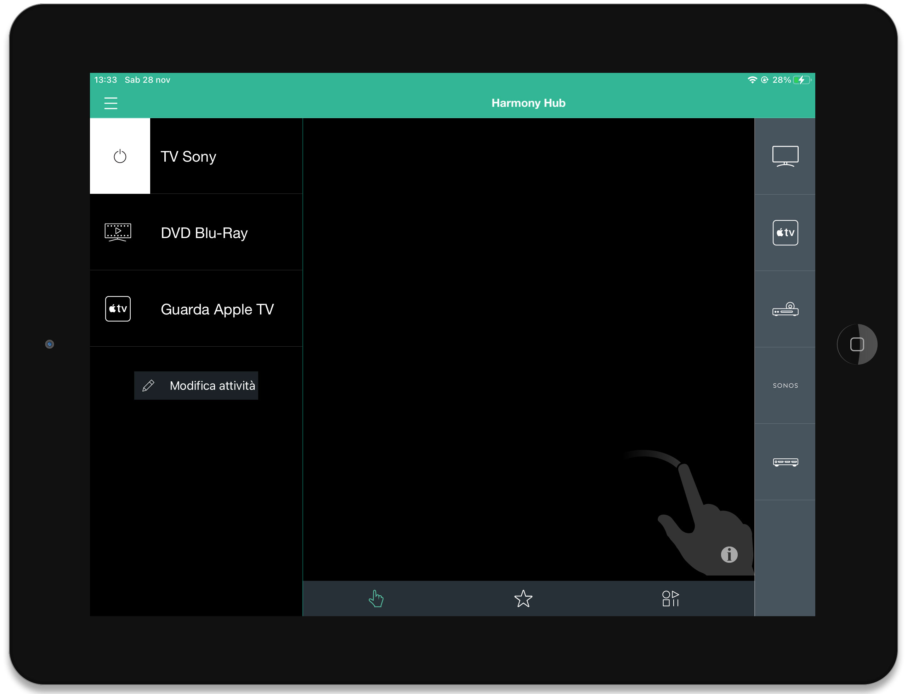The width and height of the screenshot is (907, 694).
Task: Click the Modifica attività button
Action: (x=196, y=386)
